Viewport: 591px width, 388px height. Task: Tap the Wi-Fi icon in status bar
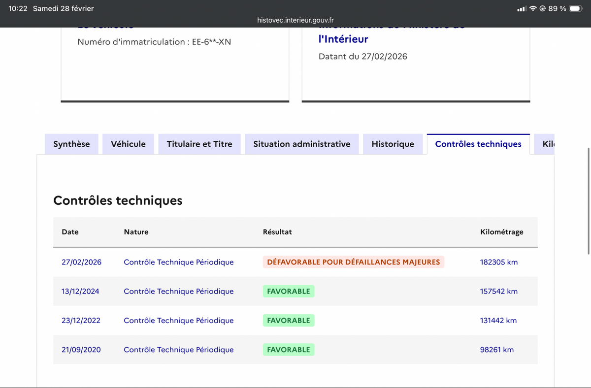click(533, 8)
